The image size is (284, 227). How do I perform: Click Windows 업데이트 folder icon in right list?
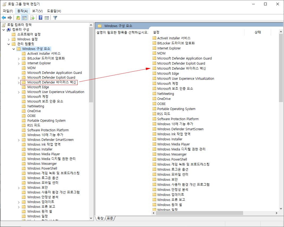154,195
